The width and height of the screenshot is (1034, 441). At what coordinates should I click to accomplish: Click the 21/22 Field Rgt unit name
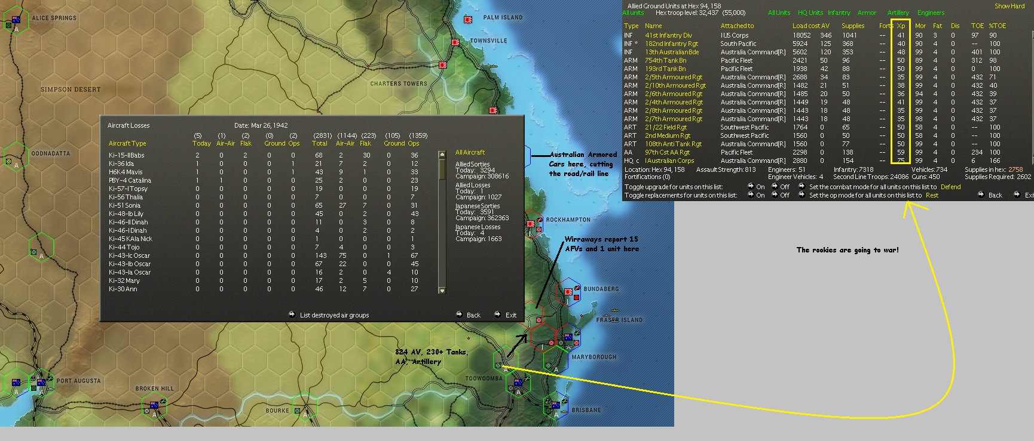pos(666,127)
